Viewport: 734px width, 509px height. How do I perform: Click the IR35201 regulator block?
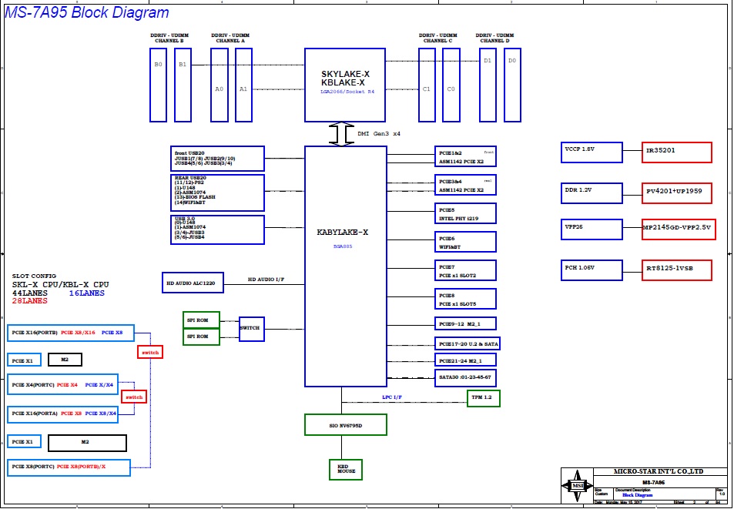pyautogui.click(x=676, y=152)
